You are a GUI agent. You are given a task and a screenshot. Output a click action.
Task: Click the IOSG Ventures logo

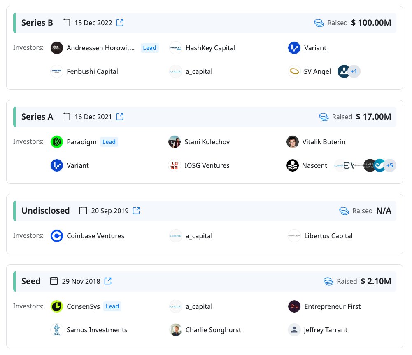click(175, 165)
